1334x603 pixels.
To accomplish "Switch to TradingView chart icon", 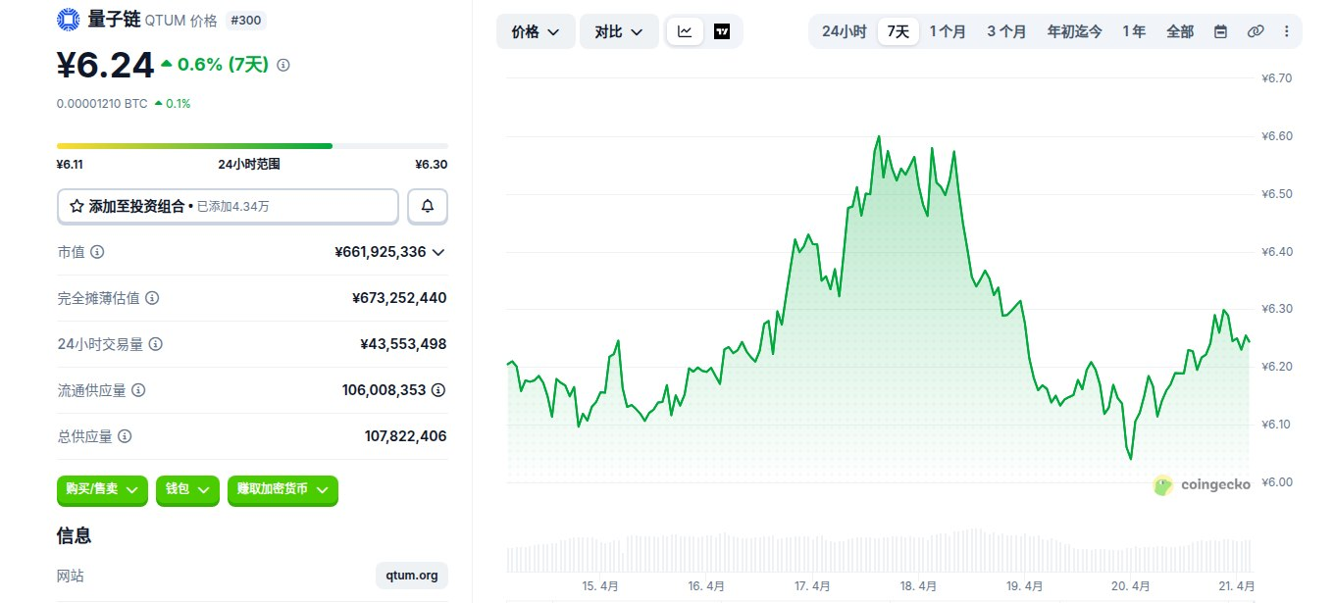I will coord(722,31).
